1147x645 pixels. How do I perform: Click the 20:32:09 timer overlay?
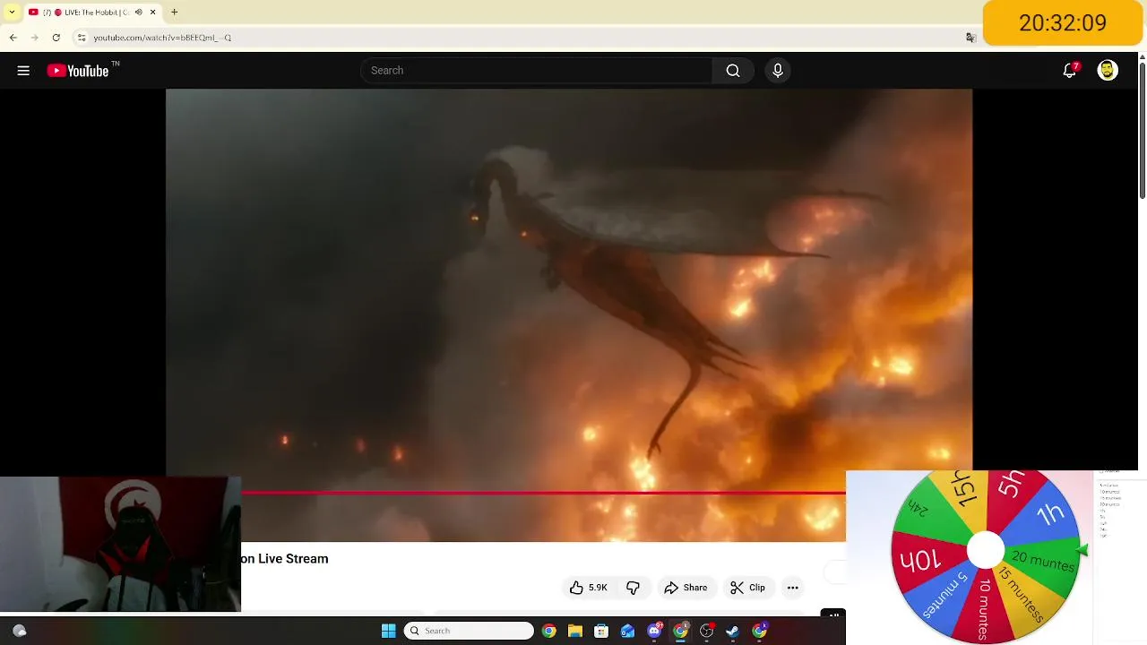1063,23
